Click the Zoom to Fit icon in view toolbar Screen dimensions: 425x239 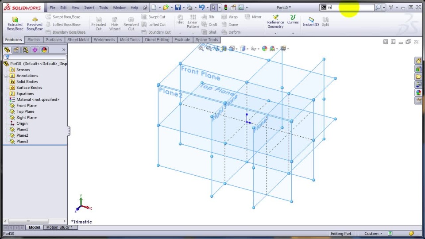(x=201, y=49)
